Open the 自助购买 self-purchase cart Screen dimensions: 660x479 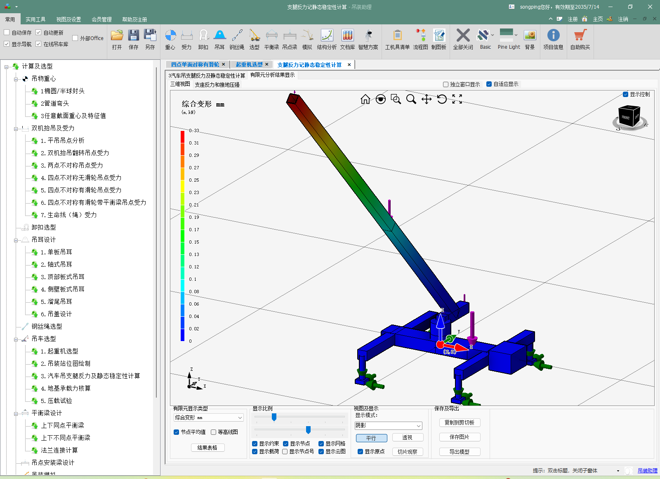580,40
